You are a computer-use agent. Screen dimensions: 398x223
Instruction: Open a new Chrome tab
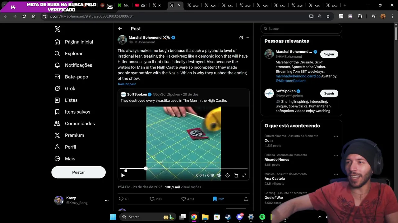click(x=345, y=5)
